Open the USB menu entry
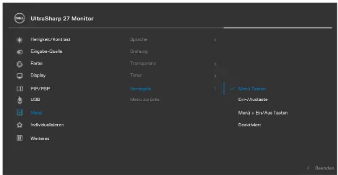Viewport: 338px width, 175px height. click(x=35, y=99)
